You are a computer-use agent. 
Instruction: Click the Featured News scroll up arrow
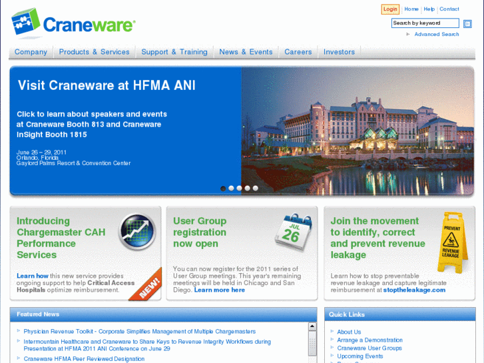(312, 326)
